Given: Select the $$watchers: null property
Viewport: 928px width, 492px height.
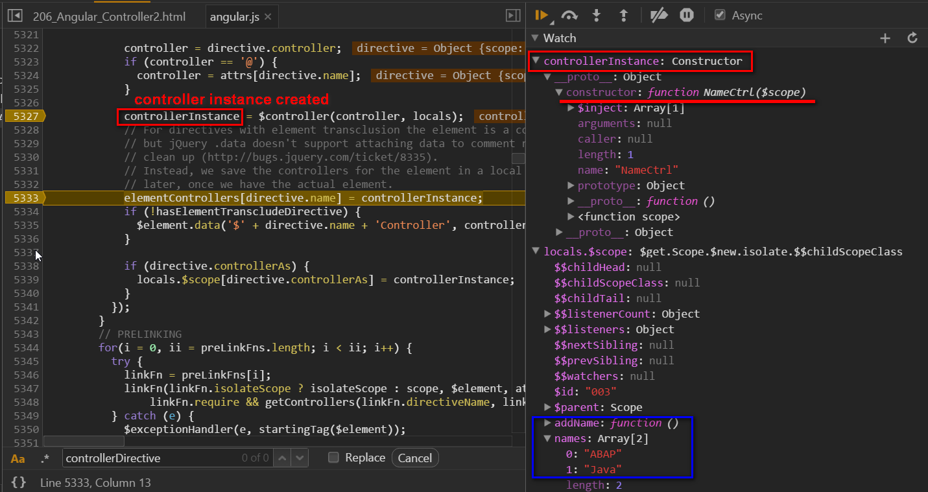Looking at the screenshot, I should tap(604, 376).
